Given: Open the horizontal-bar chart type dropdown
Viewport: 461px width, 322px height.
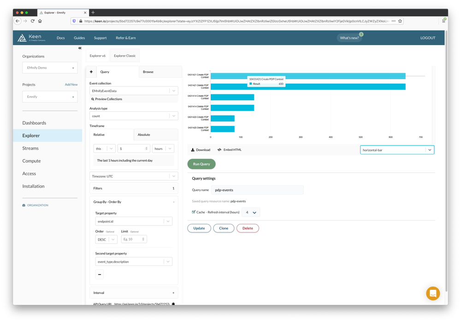Looking at the screenshot, I should [397, 150].
